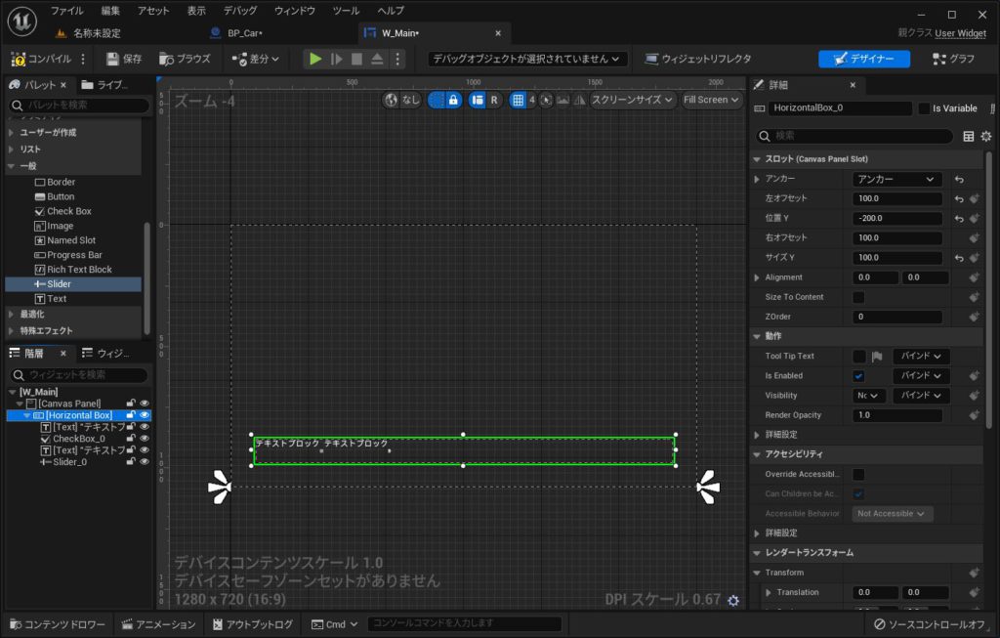Open the Debug menu
This screenshot has height=638, width=1000.
click(x=240, y=11)
